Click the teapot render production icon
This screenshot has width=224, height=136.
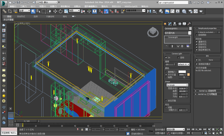click(x=201, y=11)
